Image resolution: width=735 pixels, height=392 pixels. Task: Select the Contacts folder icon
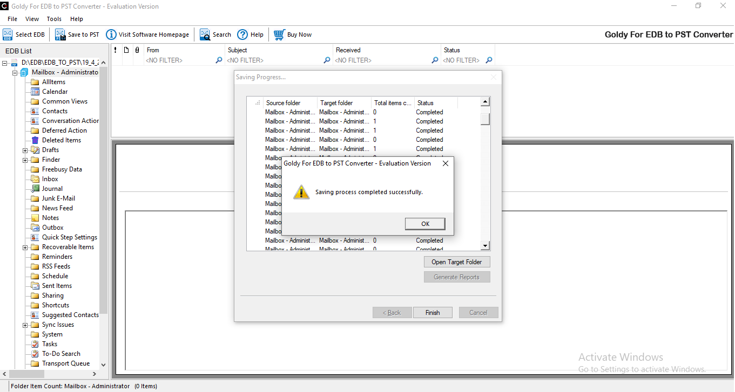[35, 111]
